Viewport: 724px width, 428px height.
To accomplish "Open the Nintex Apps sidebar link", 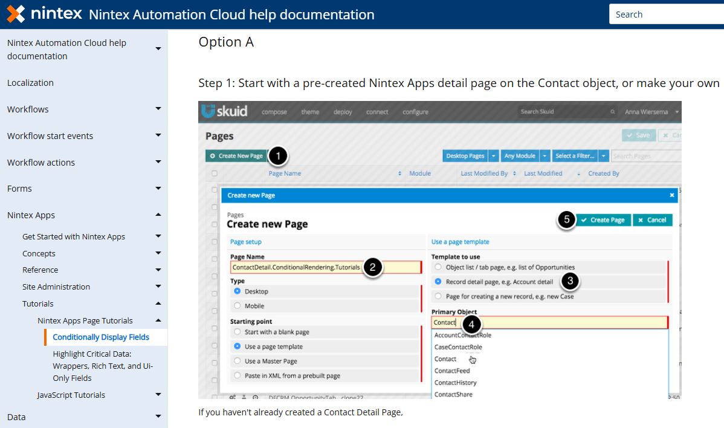I will 31,215.
